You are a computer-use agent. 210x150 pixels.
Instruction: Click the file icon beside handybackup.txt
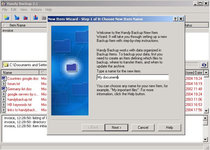click(4, 99)
